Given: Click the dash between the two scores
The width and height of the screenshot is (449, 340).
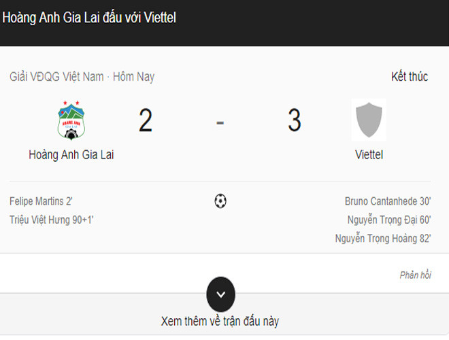Looking at the screenshot, I should tap(220, 122).
